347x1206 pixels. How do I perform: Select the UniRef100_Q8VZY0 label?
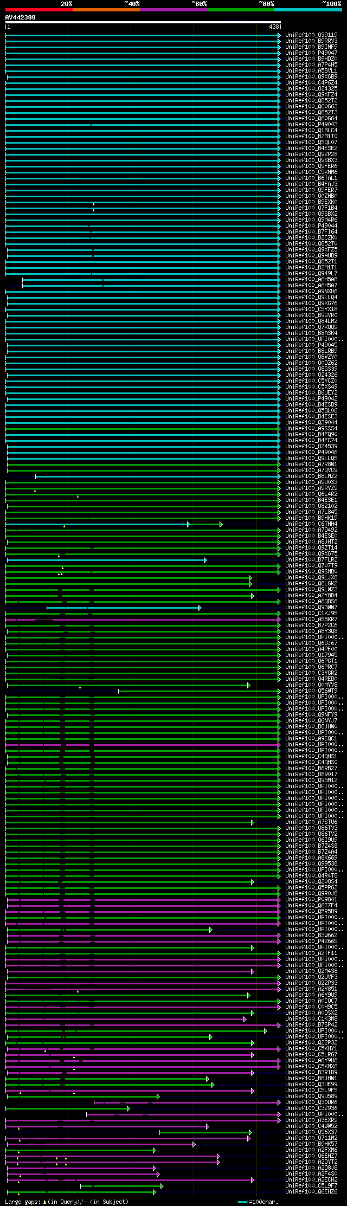[311, 357]
